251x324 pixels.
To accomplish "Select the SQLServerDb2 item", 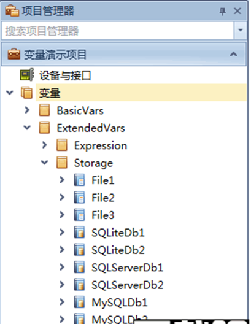I will (128, 285).
